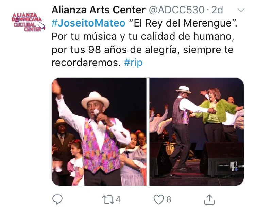Open the #JoseitoMateo hashtag
255x209 pixels.
[x=88, y=23]
